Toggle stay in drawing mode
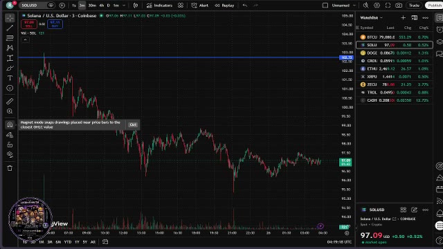 pos(10,135)
